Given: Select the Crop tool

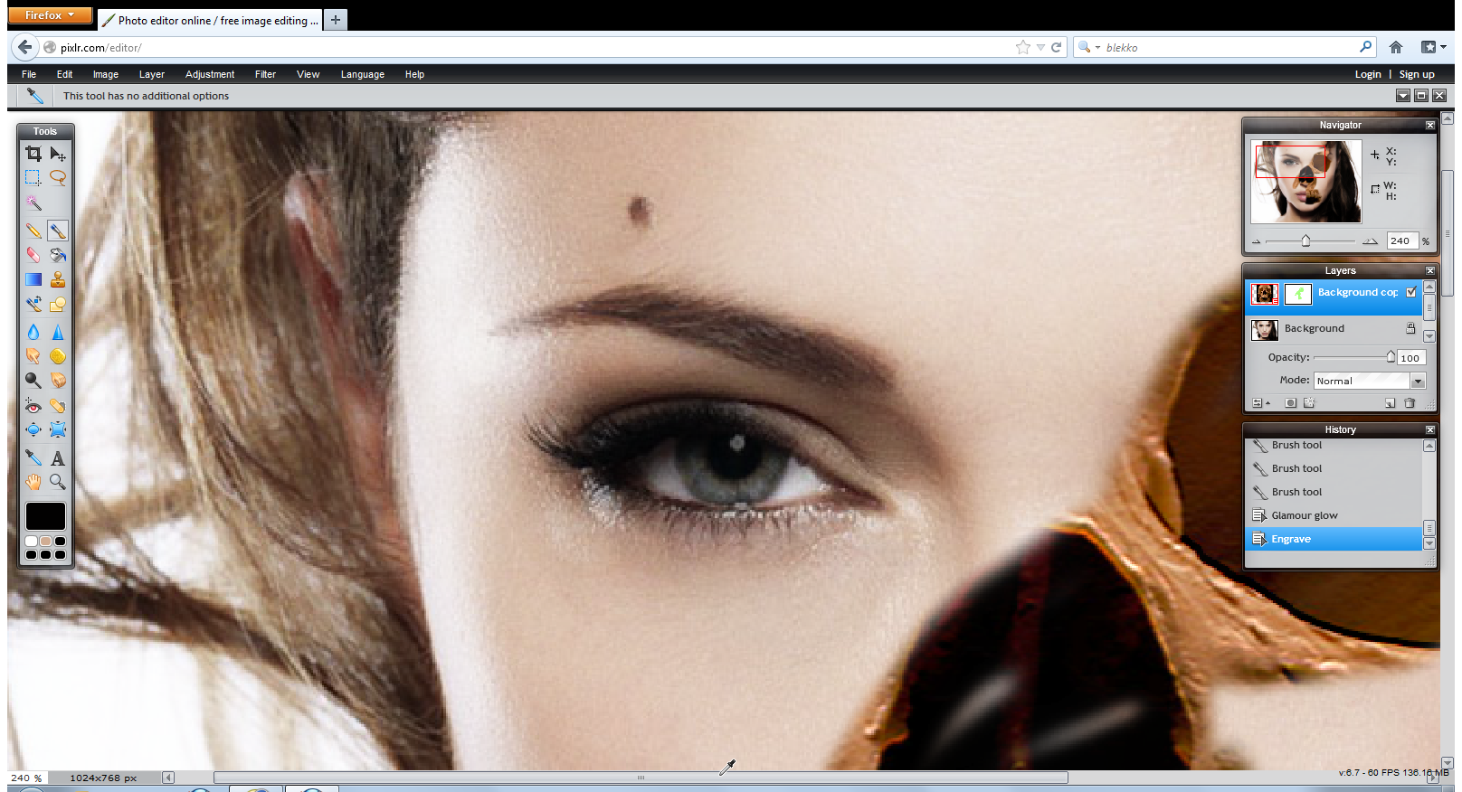Looking at the screenshot, I should point(33,154).
